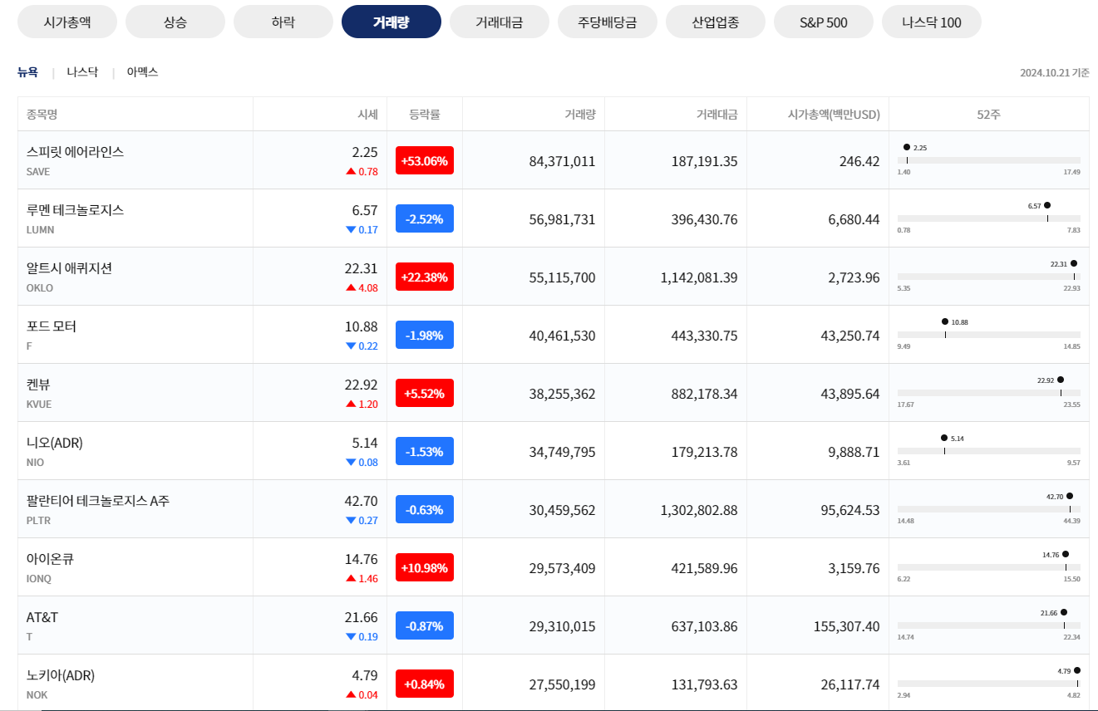Viewport: 1098px width, 711px height.
Task: Click market cap value 43,250.74
Action: (850, 336)
